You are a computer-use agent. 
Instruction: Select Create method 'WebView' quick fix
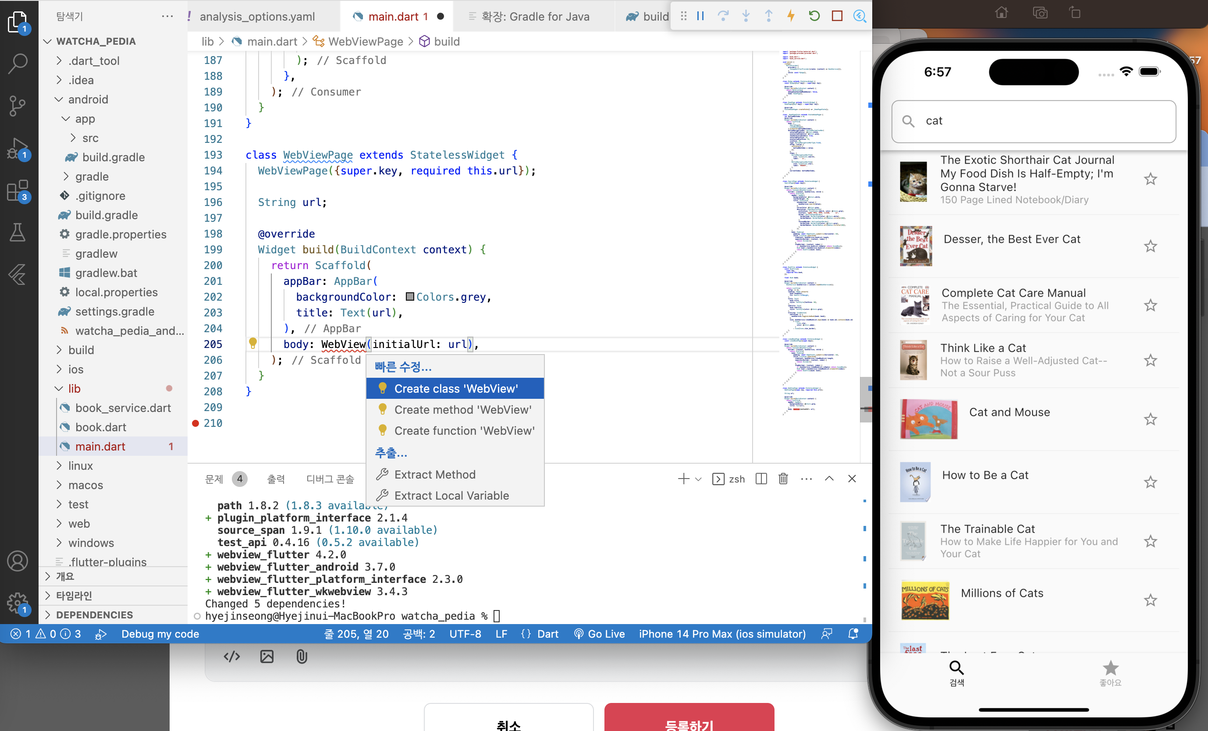tap(455, 409)
